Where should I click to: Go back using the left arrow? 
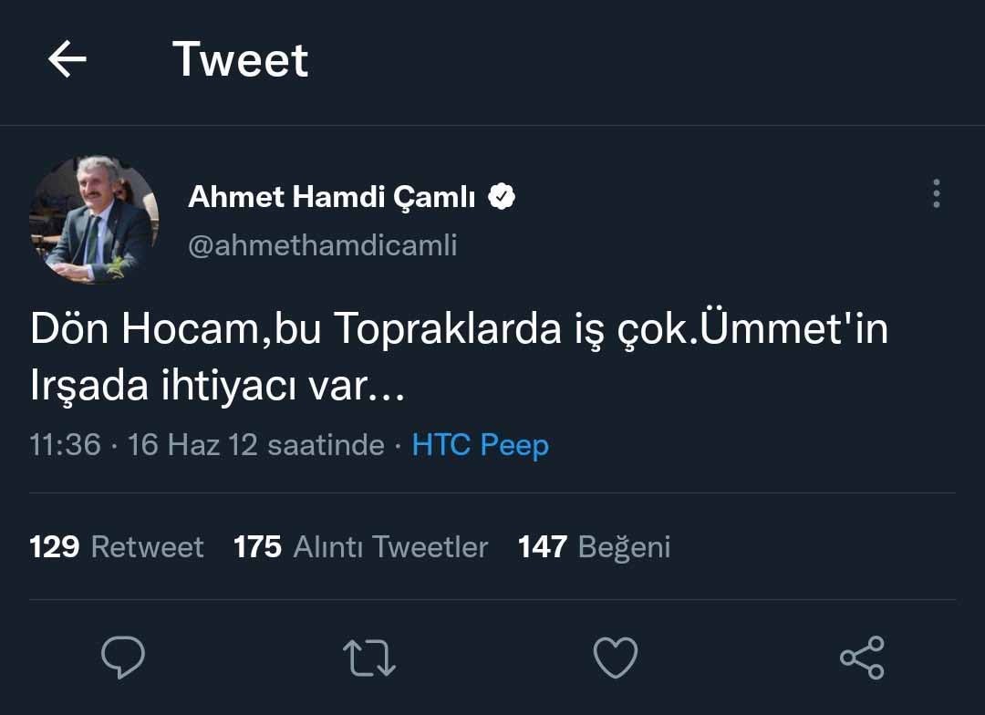click(x=67, y=60)
